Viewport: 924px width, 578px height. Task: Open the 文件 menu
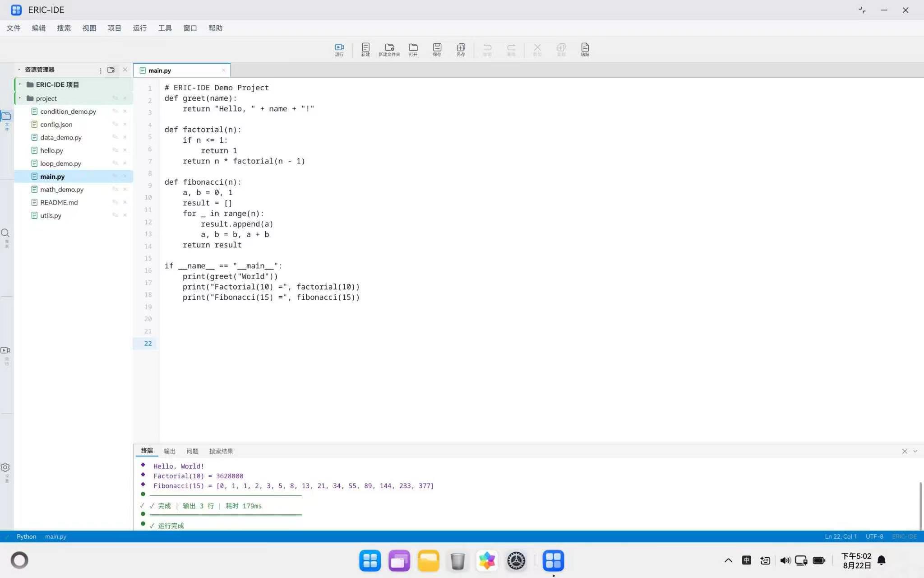14,28
